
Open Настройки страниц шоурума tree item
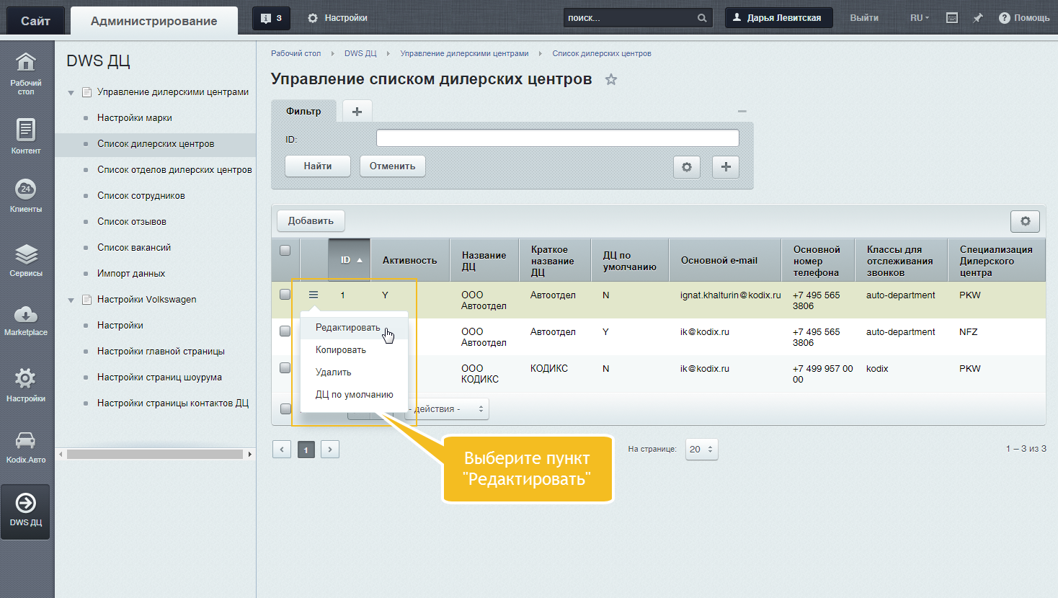pos(159,378)
